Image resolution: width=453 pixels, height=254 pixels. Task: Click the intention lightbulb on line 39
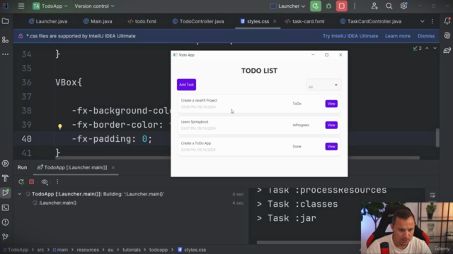pos(59,126)
